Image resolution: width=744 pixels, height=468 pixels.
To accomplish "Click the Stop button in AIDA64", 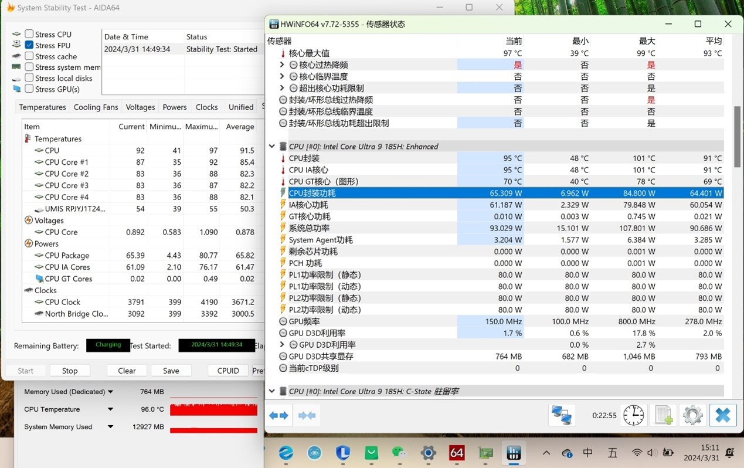I will 70,371.
